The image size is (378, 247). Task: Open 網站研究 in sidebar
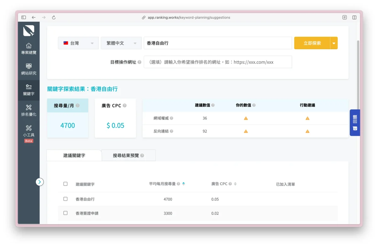coord(29,69)
